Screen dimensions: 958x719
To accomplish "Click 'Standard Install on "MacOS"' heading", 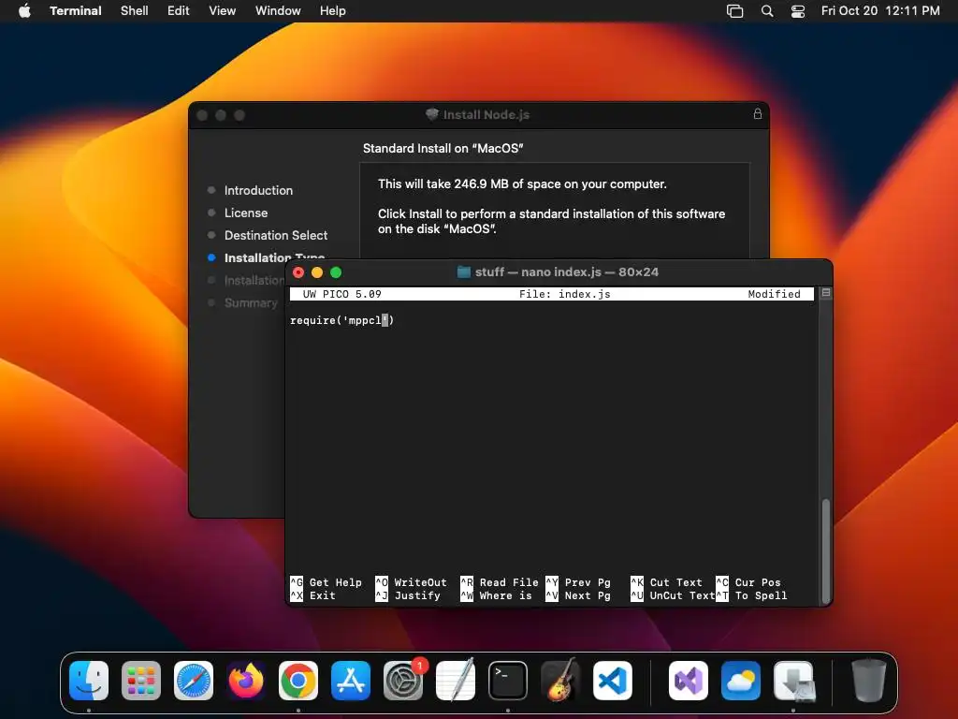I will (x=443, y=148).
